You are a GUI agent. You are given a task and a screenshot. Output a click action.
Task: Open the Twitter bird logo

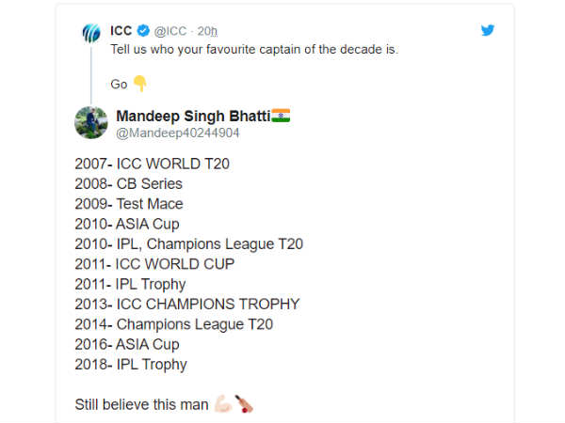tap(488, 30)
